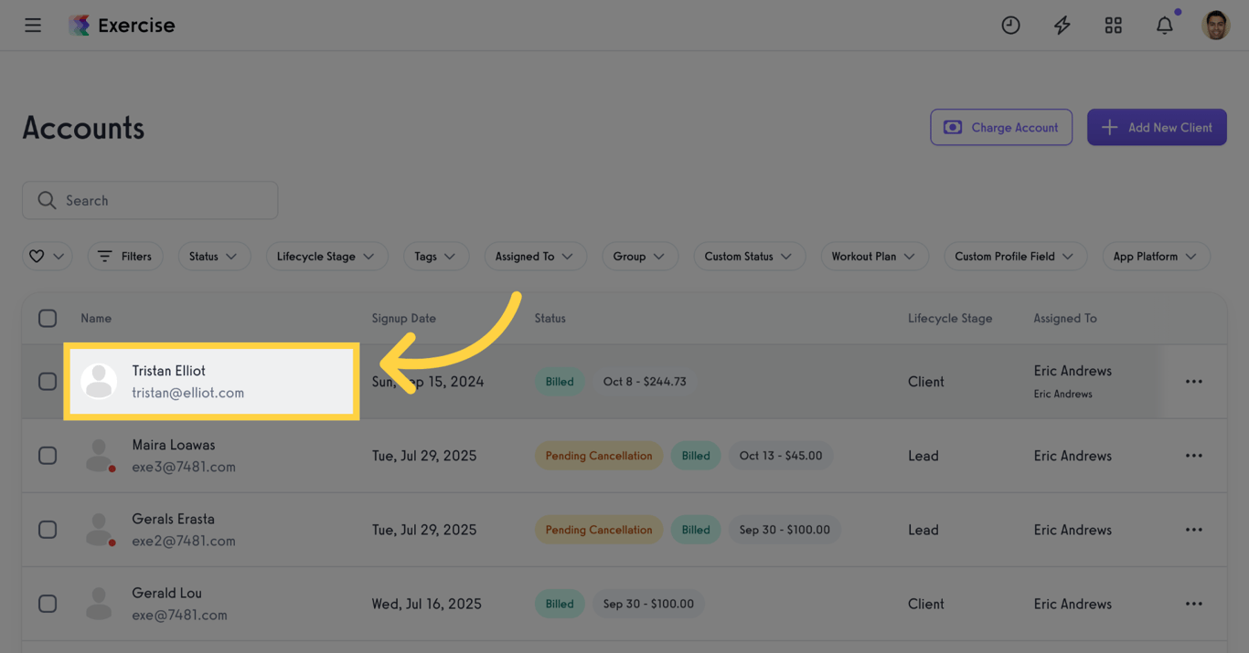Open the Assigned To dropdown
Viewport: 1249px width, 653px height.
535,256
